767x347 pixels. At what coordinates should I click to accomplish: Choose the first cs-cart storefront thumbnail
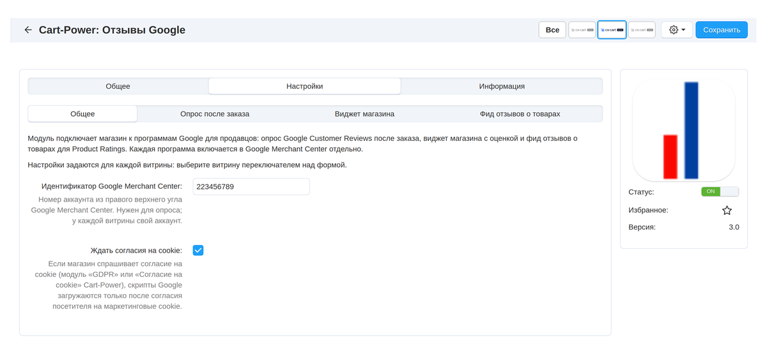582,30
